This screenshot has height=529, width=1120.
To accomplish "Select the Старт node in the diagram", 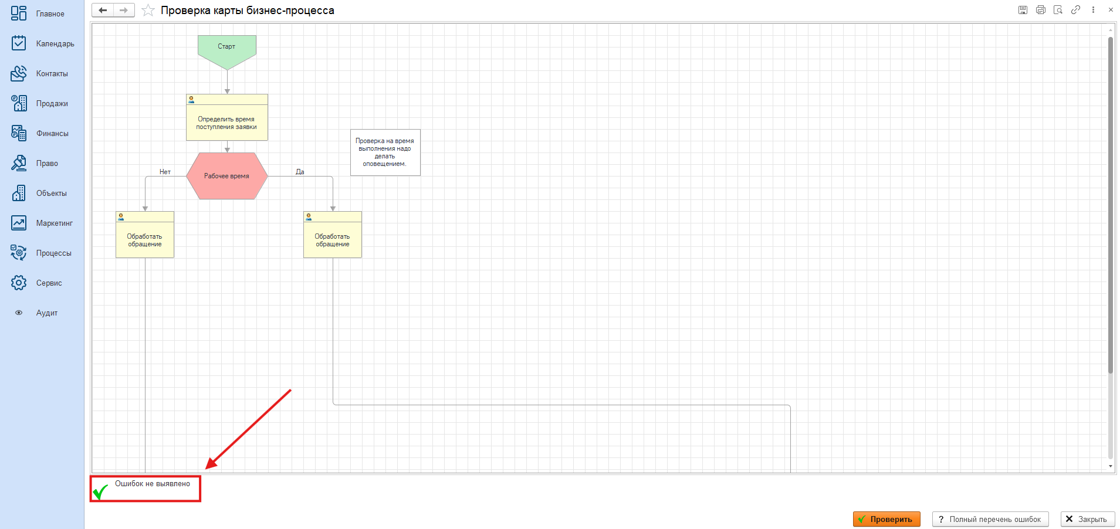I will (x=227, y=52).
